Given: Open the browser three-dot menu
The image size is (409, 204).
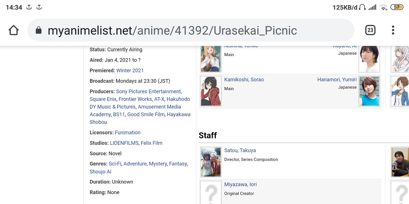Looking at the screenshot, I should [x=393, y=30].
